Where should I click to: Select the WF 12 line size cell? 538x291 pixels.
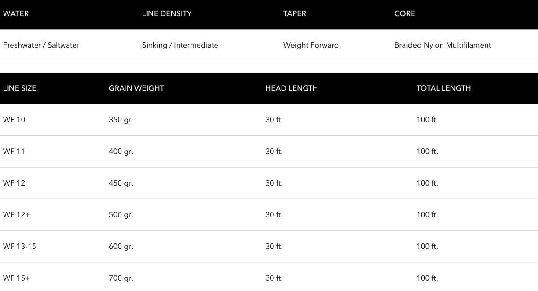tap(14, 183)
